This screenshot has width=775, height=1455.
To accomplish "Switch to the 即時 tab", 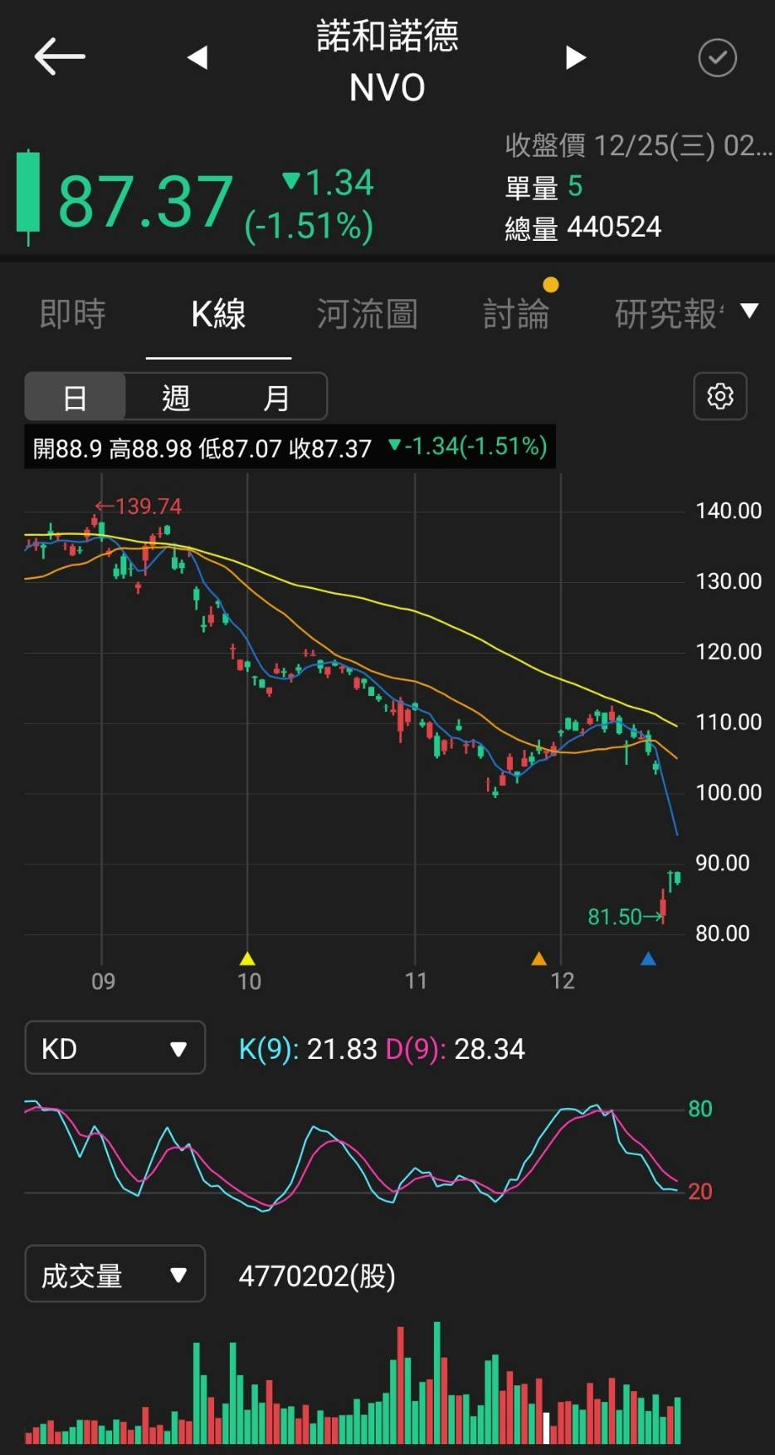I will [73, 314].
